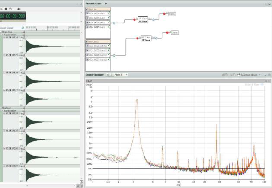The width and height of the screenshot is (272, 188).
Task: Click output port of batch_job list
Action: (x=114, y=23)
